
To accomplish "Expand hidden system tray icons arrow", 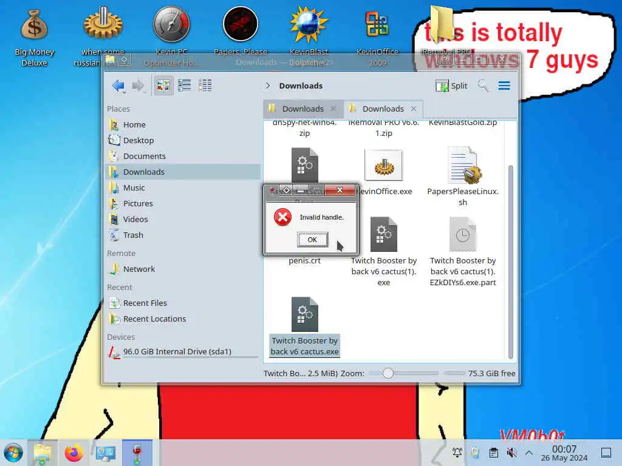I will point(529,453).
